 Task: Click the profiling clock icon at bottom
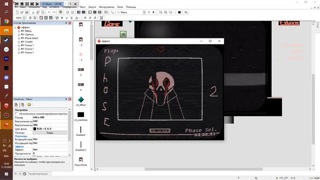point(24,174)
